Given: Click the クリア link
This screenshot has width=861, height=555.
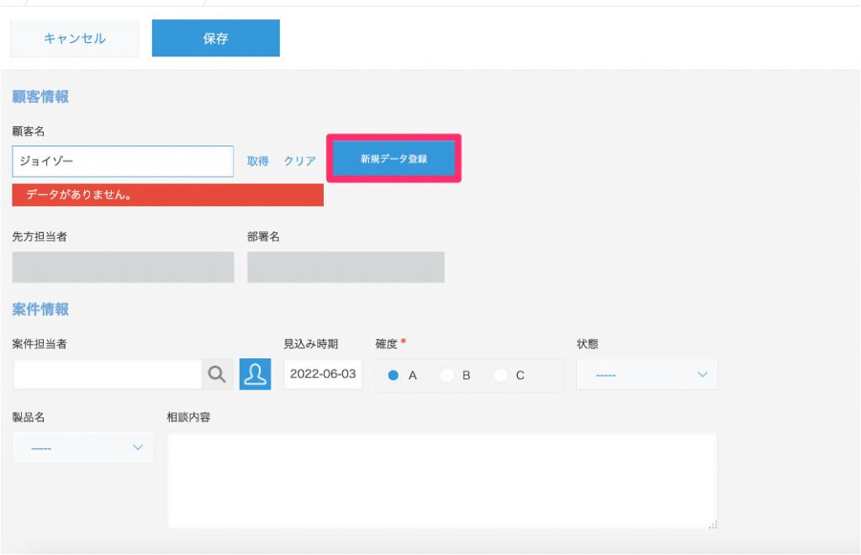Looking at the screenshot, I should click(300, 161).
